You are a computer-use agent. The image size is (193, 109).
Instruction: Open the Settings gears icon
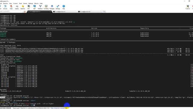(58, 7)
